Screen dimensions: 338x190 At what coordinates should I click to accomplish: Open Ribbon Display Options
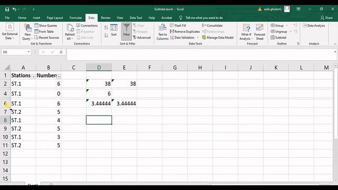click(x=298, y=9)
